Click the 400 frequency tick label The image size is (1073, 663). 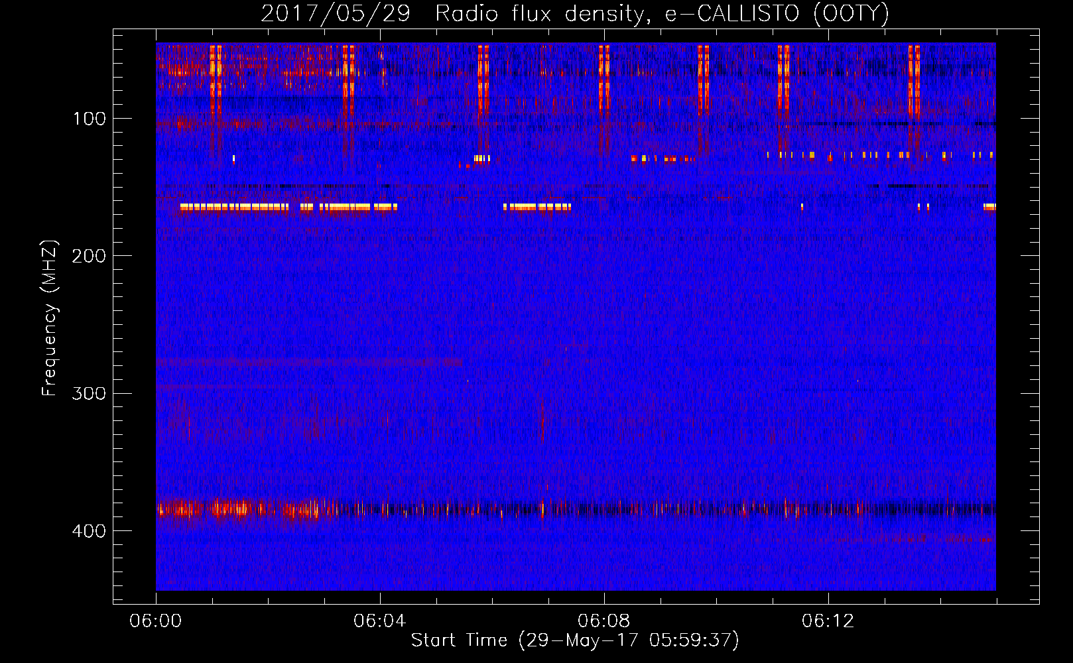90,531
